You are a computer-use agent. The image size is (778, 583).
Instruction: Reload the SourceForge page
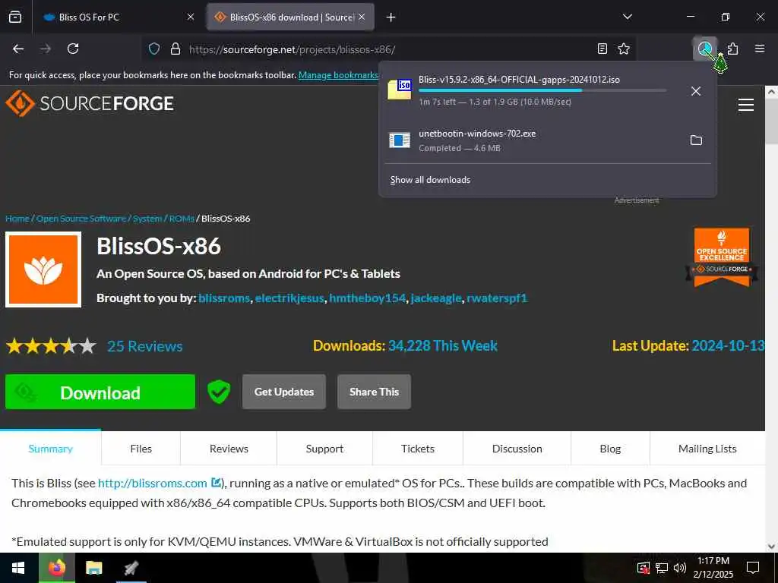pyautogui.click(x=73, y=49)
